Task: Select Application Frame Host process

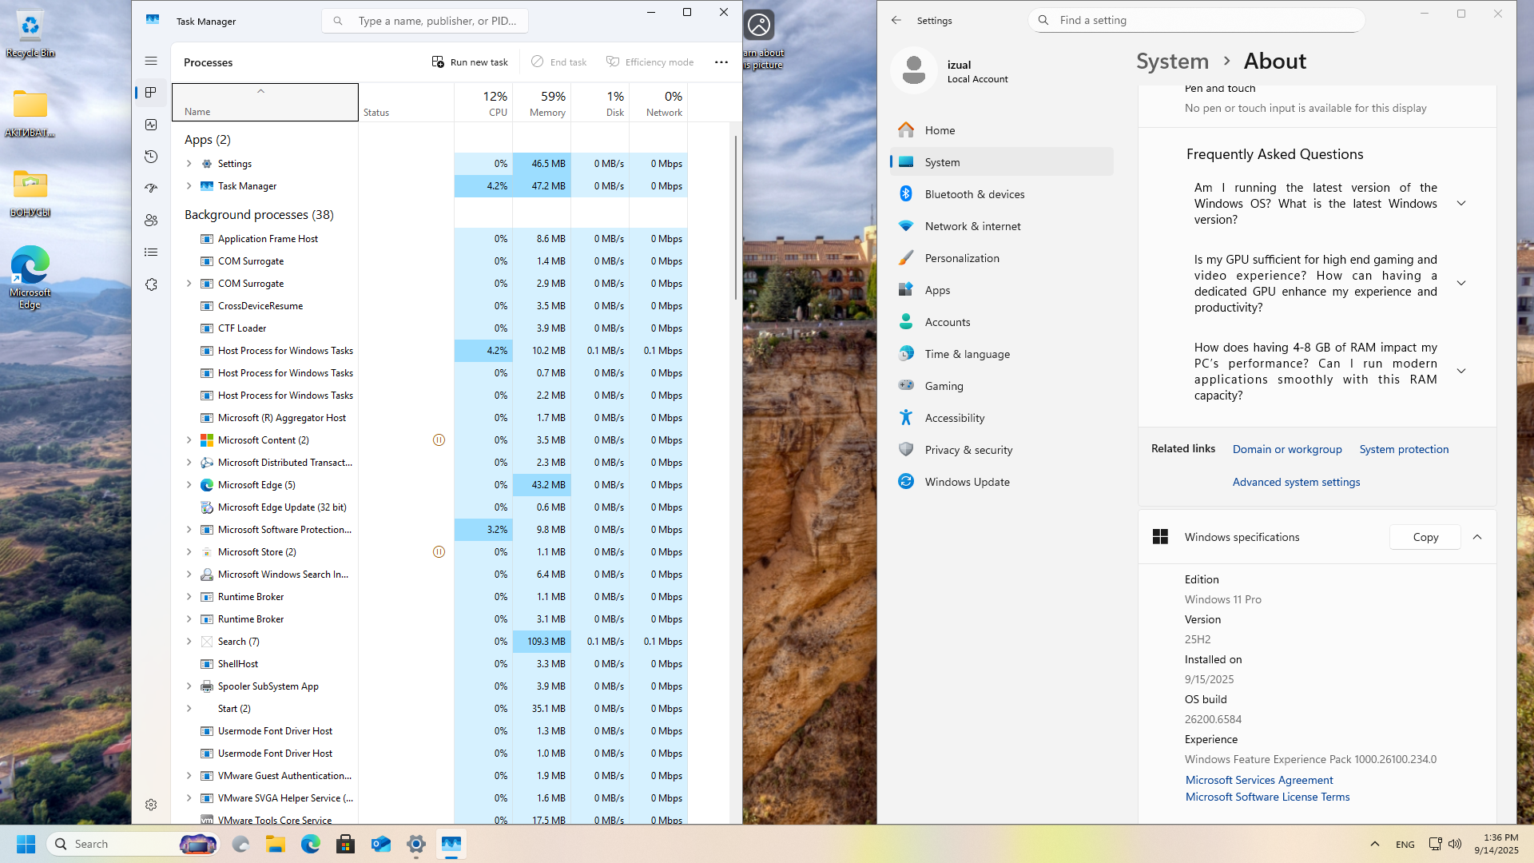Action: coord(430,239)
